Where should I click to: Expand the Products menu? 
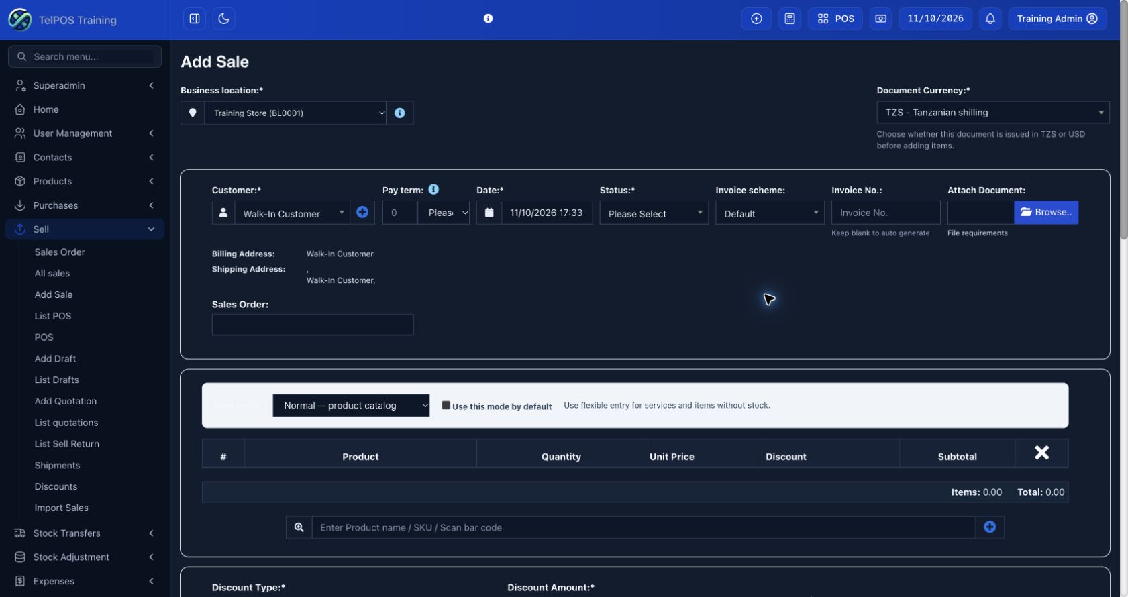85,182
